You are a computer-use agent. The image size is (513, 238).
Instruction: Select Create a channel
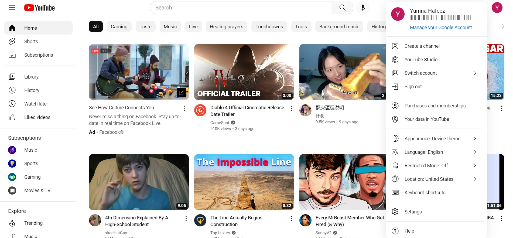tap(435, 46)
